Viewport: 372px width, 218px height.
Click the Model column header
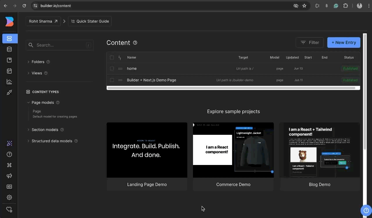pyautogui.click(x=275, y=57)
